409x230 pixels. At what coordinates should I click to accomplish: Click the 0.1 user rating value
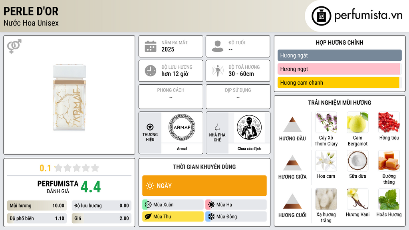[46, 168]
